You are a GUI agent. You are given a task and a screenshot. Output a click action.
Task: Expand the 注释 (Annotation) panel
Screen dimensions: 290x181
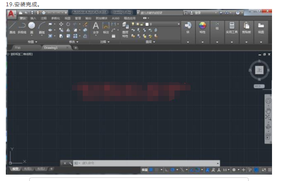click(105, 42)
